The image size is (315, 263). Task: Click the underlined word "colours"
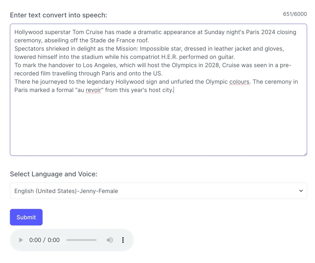click(239, 82)
